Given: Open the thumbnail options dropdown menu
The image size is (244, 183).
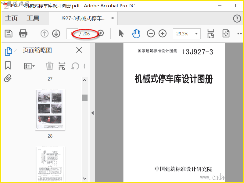Looking at the screenshot, I should point(29,66).
